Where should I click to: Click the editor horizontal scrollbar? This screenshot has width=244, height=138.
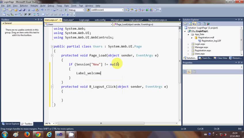coord(101,123)
